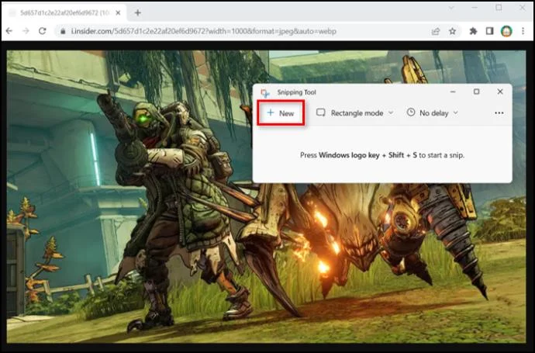The width and height of the screenshot is (535, 353).
Task: Click the site padlock icon
Action: pos(63,31)
